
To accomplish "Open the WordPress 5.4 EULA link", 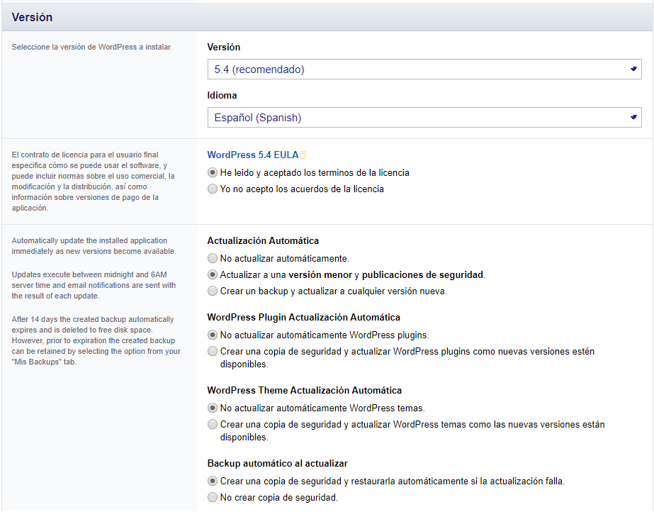I will point(253,155).
